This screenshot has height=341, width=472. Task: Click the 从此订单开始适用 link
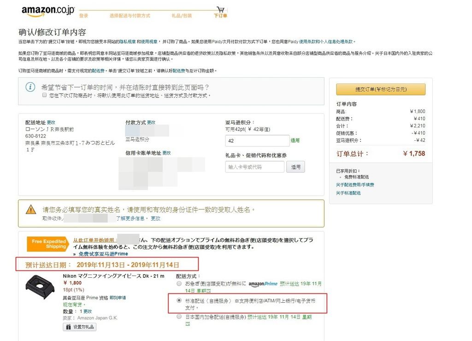coord(94,240)
